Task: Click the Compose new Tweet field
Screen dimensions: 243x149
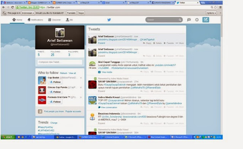Action: (x=60, y=62)
